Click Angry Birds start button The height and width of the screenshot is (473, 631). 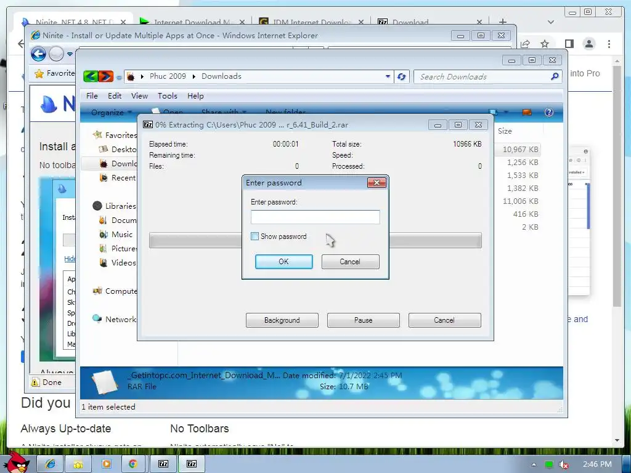tap(18, 462)
